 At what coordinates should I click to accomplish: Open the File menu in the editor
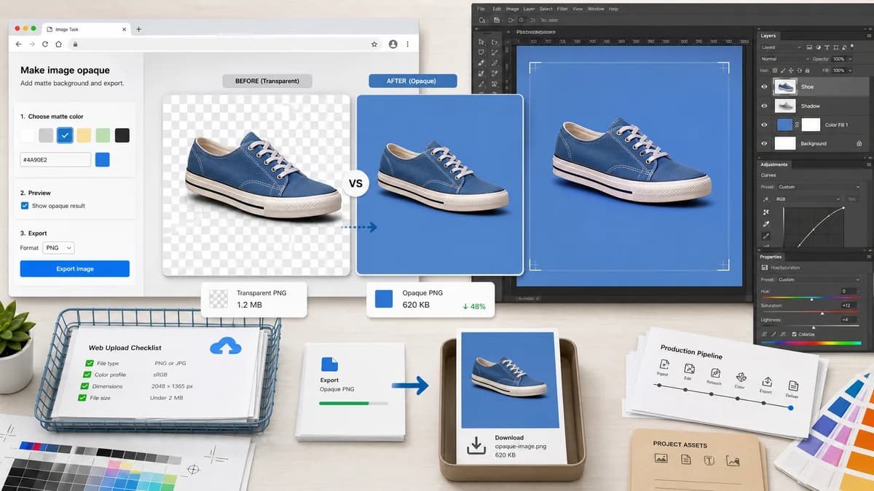(481, 9)
